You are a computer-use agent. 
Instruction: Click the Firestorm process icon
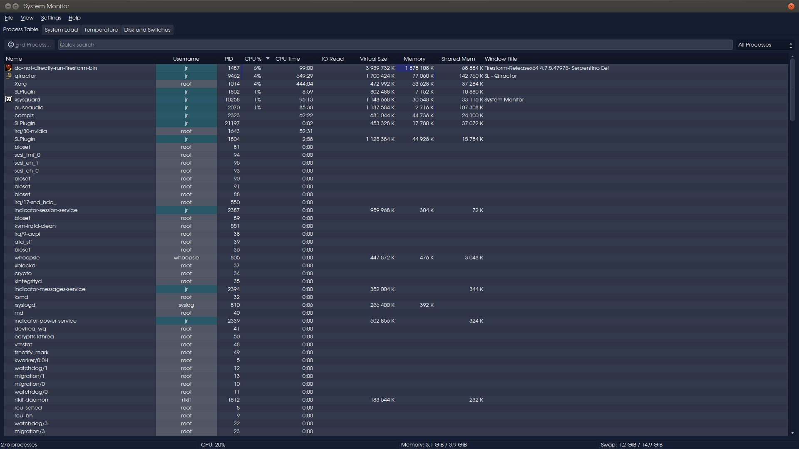(x=9, y=68)
